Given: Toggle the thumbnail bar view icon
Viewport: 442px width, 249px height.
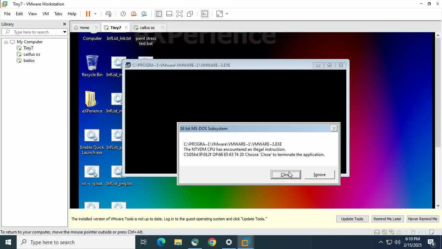Looking at the screenshot, I should 169,14.
